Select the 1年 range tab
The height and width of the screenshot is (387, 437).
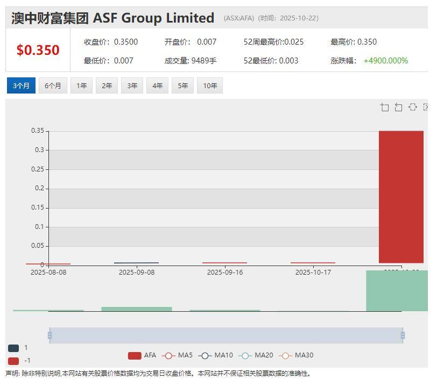click(81, 85)
